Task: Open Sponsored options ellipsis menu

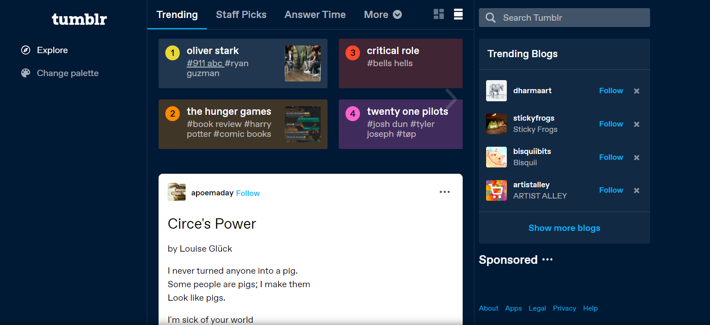Action: click(547, 260)
